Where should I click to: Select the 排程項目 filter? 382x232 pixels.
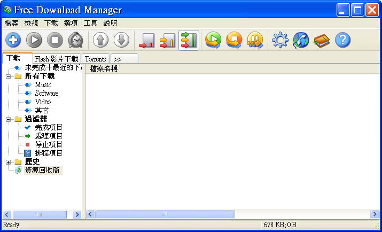click(49, 153)
